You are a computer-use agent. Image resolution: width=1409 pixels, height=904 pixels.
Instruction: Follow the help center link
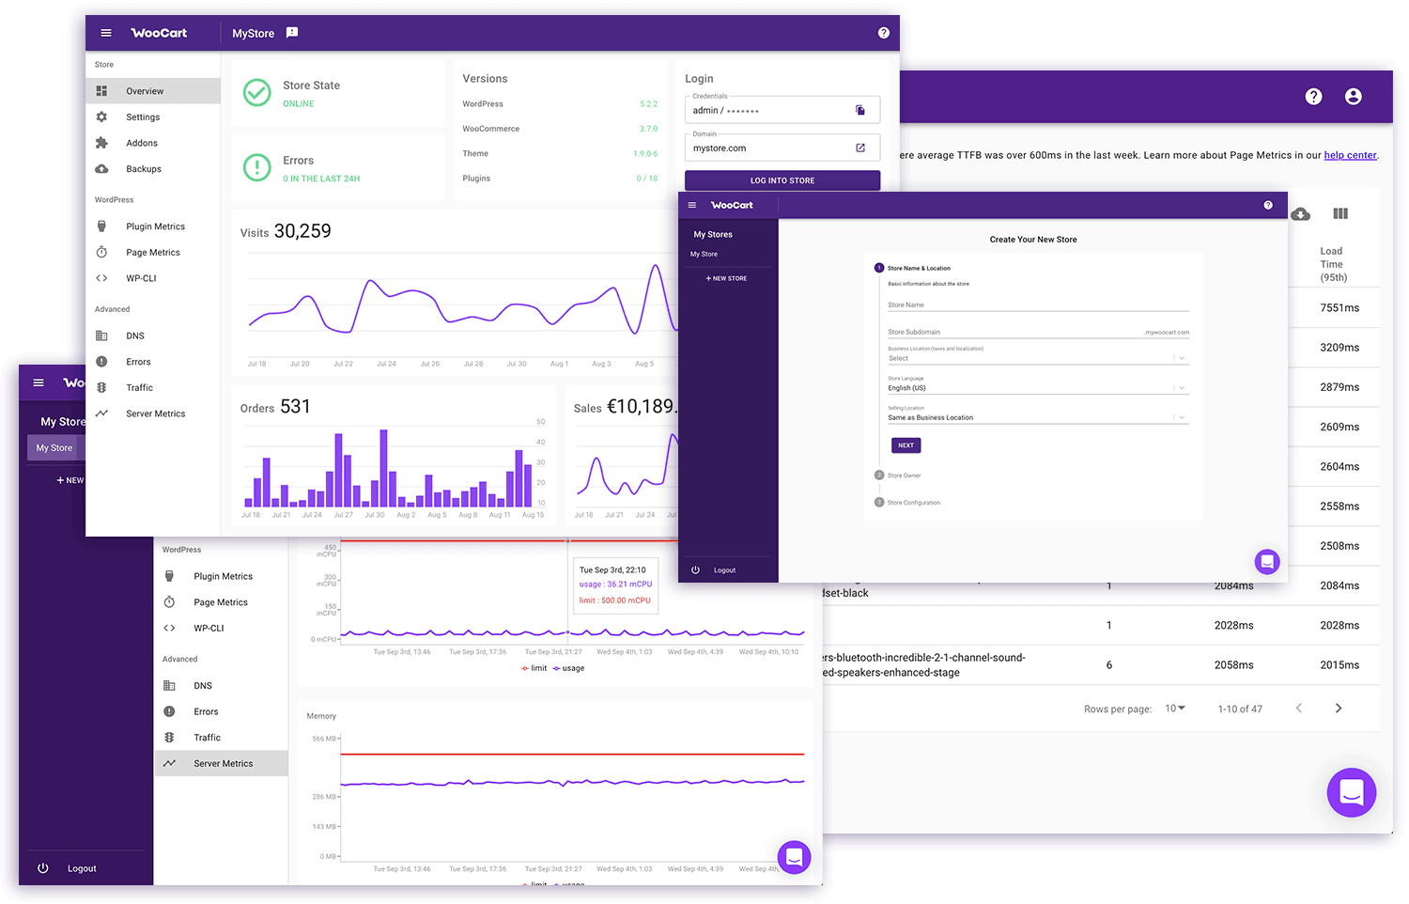click(1350, 155)
